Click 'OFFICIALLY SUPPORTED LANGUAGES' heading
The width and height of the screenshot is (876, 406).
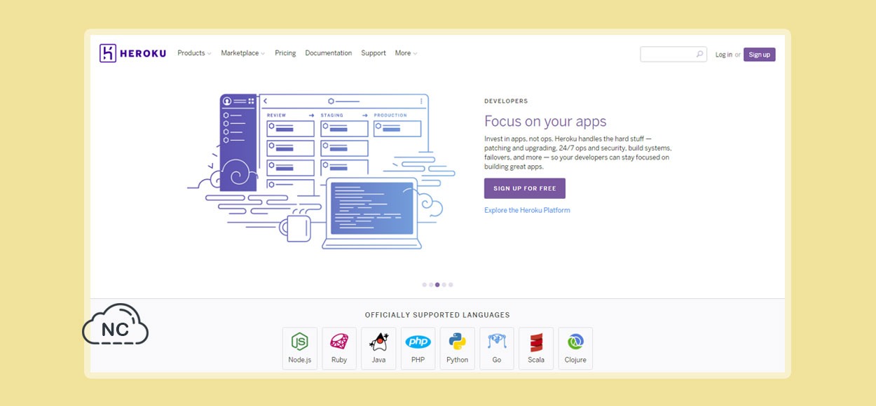(437, 315)
